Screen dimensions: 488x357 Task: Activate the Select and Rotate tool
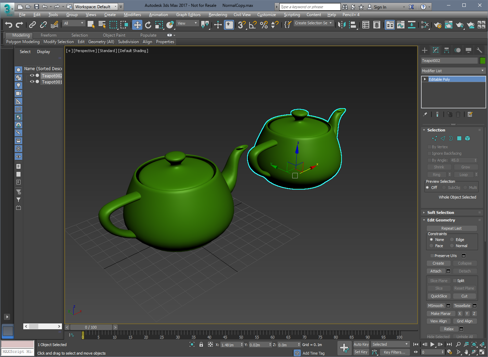coord(148,25)
